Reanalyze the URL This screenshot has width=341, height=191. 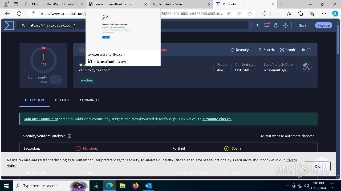click(x=241, y=50)
